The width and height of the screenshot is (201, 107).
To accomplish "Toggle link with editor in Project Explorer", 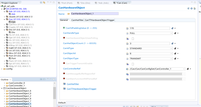I will pyautogui.click(x=44, y=3).
